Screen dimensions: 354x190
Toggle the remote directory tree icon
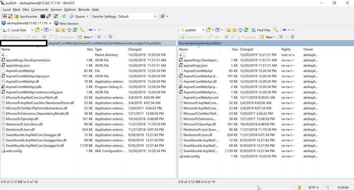(276, 30)
